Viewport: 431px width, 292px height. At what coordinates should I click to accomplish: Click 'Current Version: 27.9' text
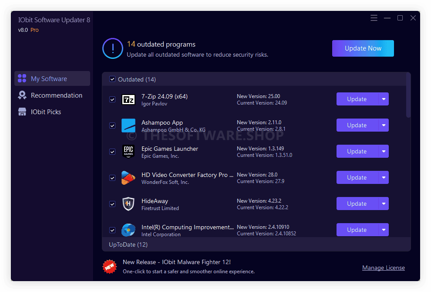(261, 181)
